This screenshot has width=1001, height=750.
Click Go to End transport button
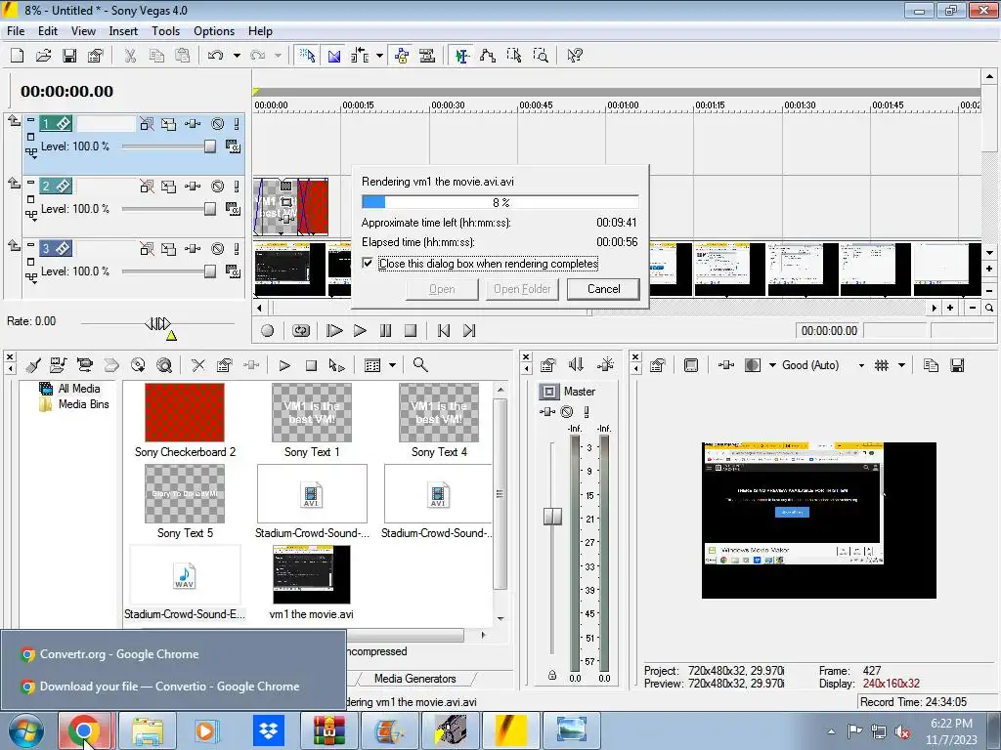point(469,330)
